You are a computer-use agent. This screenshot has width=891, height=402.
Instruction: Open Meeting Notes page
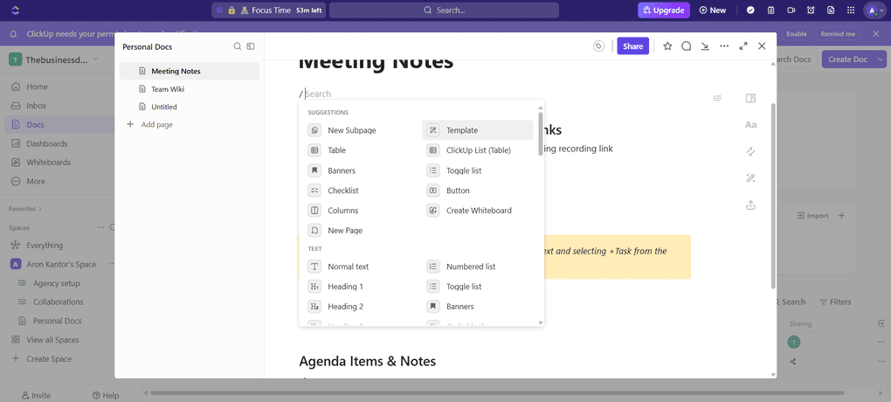click(190, 71)
